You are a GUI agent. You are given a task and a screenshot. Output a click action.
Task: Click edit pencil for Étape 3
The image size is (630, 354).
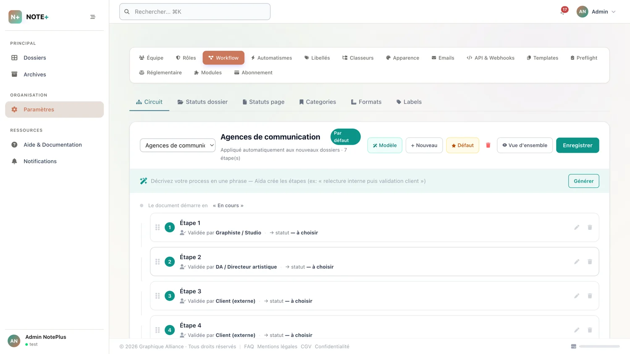pos(577,296)
